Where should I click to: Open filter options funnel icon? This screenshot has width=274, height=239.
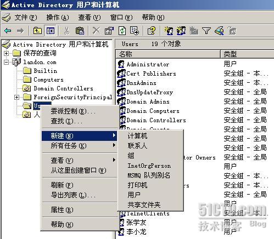pos(206,31)
